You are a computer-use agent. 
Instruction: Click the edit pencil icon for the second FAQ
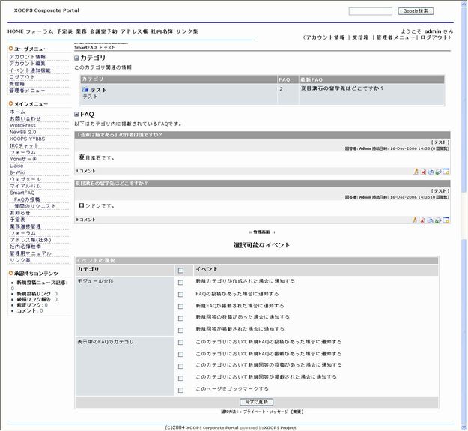point(415,220)
